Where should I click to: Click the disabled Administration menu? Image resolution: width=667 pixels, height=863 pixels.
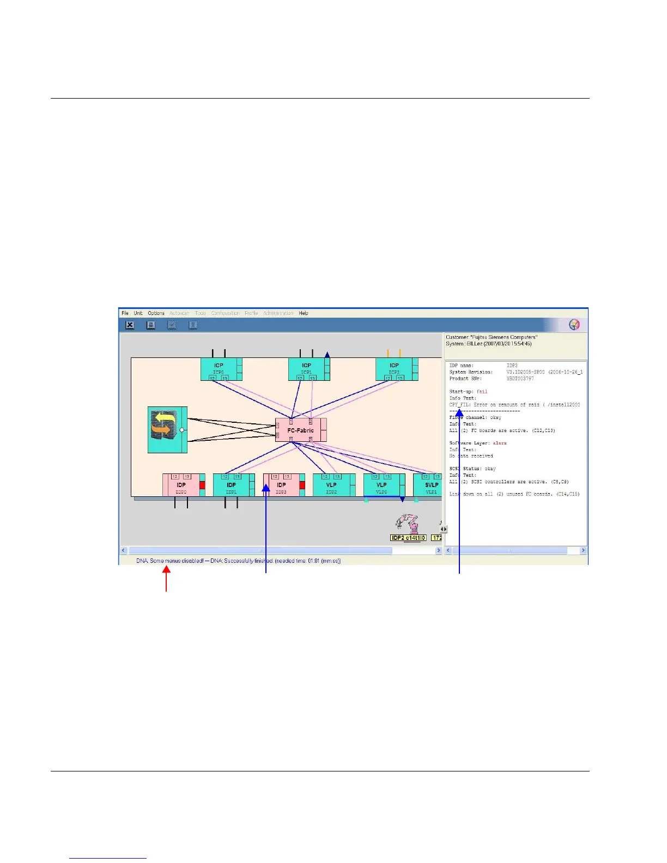pos(278,313)
